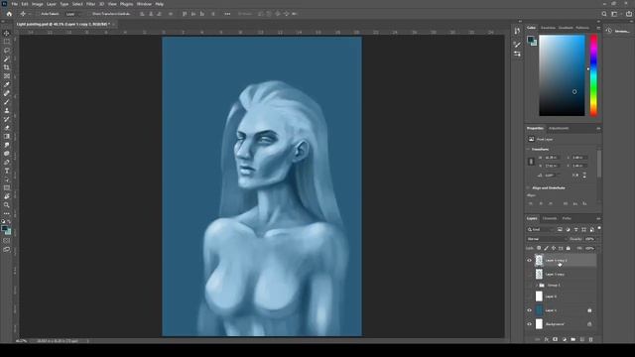Toggle visibility of Layer 4
The image size is (635, 357).
[529, 297]
